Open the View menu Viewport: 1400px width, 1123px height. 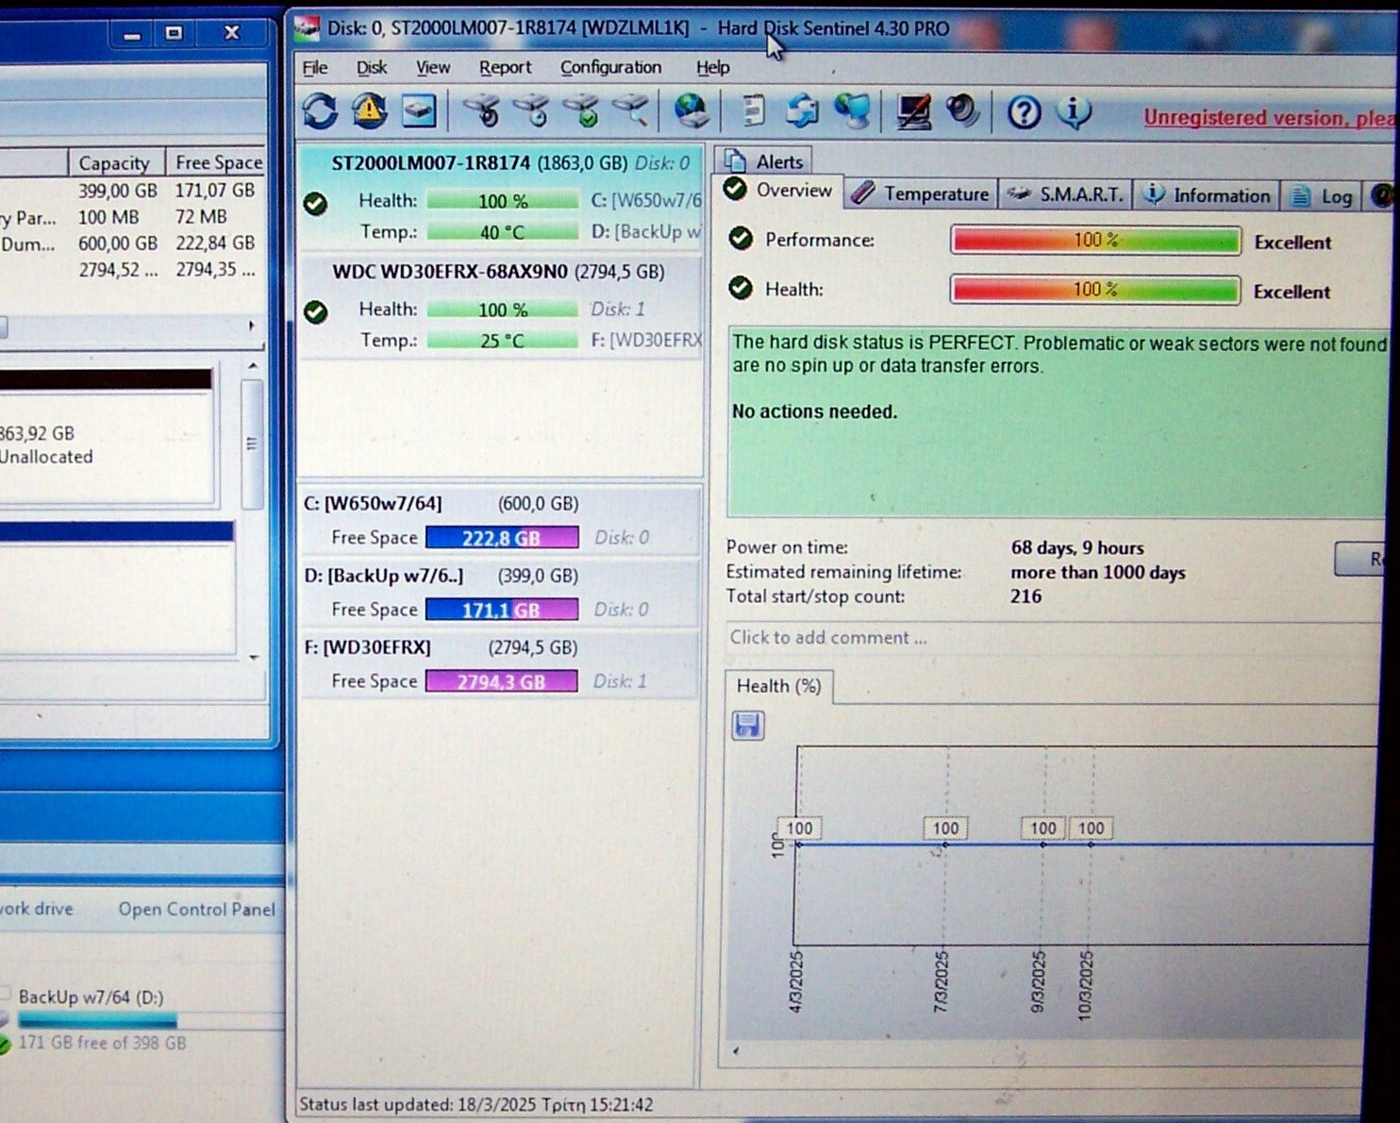tap(433, 67)
